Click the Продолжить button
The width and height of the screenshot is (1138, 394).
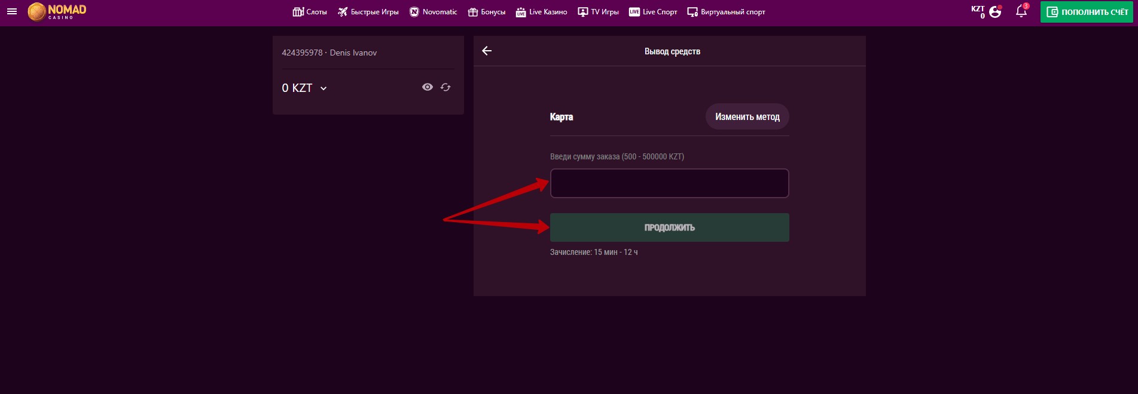(670, 227)
